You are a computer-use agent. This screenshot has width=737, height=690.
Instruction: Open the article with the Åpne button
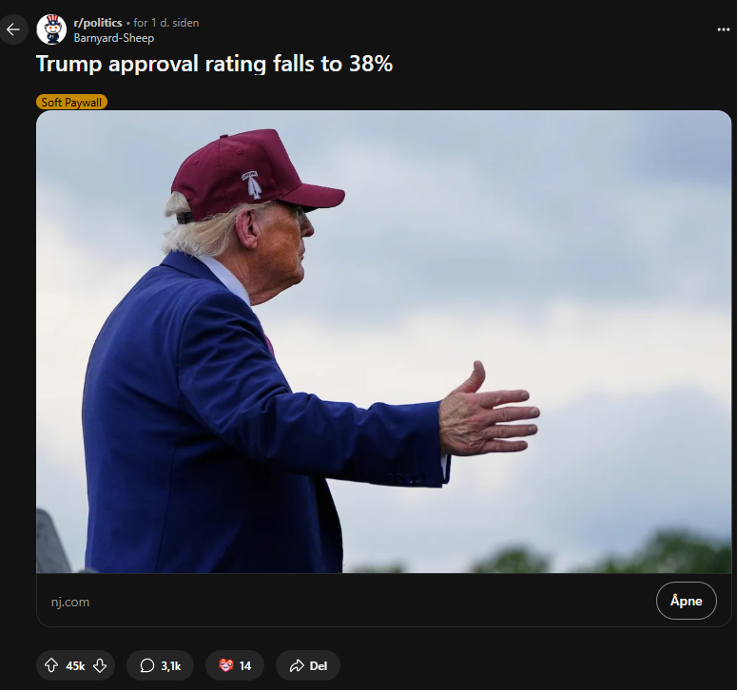(x=686, y=601)
